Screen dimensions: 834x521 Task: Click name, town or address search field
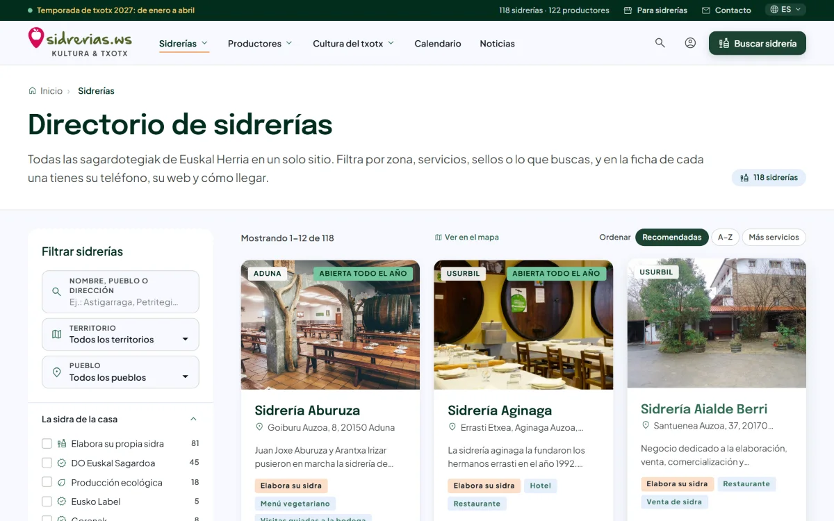coord(120,292)
